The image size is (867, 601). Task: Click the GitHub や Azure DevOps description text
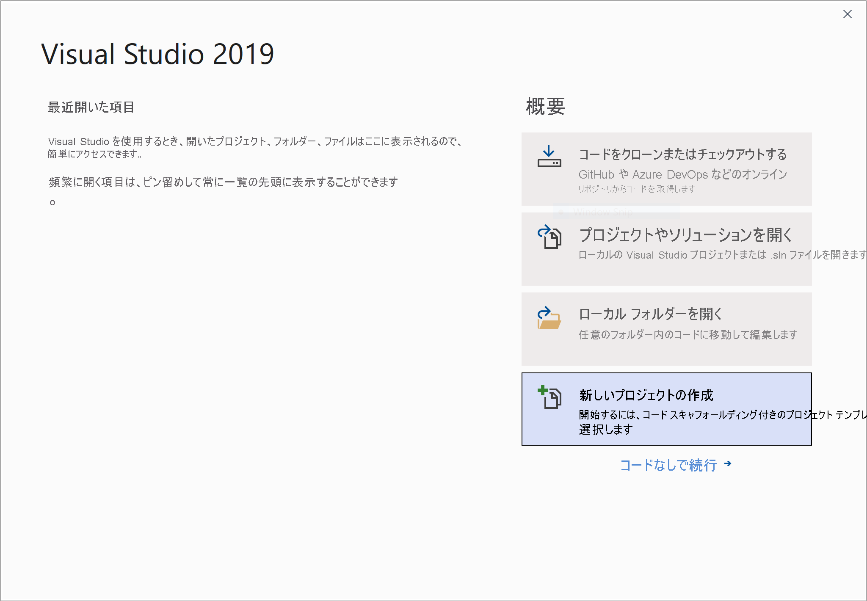pyautogui.click(x=683, y=174)
